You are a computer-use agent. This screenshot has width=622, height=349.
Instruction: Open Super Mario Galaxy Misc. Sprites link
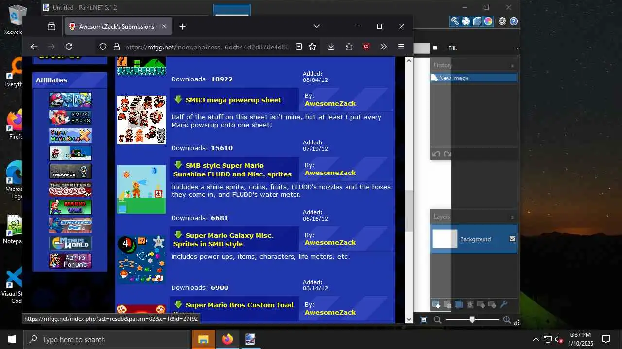(223, 239)
